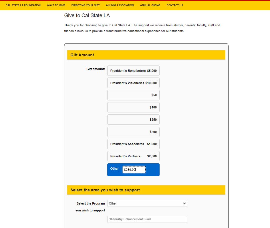Open the Cal State LA Foundation menu
Image resolution: width=270 pixels, height=228 pixels.
tap(23, 5)
